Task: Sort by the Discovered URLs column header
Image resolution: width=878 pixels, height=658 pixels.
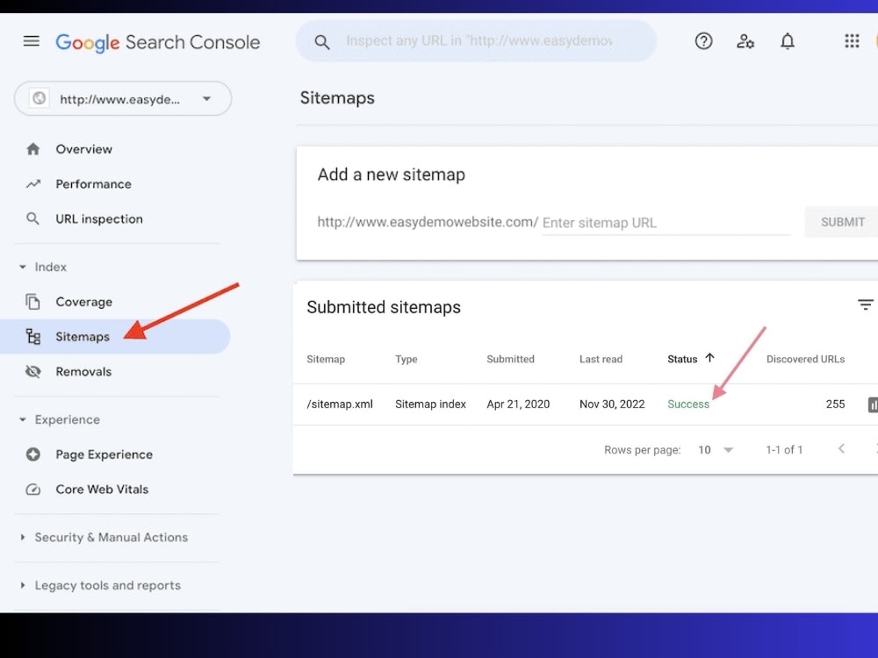Action: pos(805,359)
